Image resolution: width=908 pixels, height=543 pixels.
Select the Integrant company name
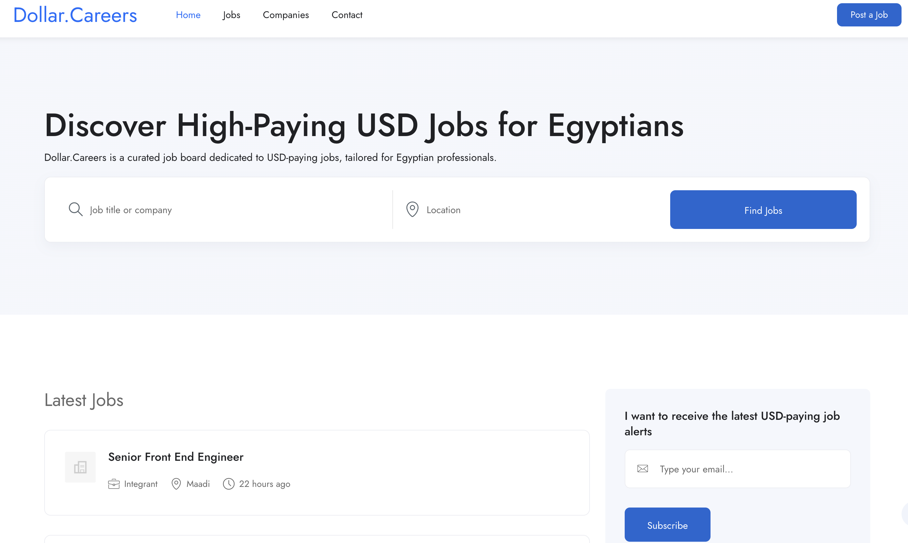141,484
